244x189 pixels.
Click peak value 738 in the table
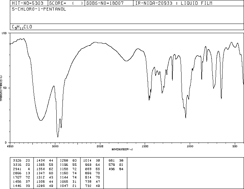(88, 182)
